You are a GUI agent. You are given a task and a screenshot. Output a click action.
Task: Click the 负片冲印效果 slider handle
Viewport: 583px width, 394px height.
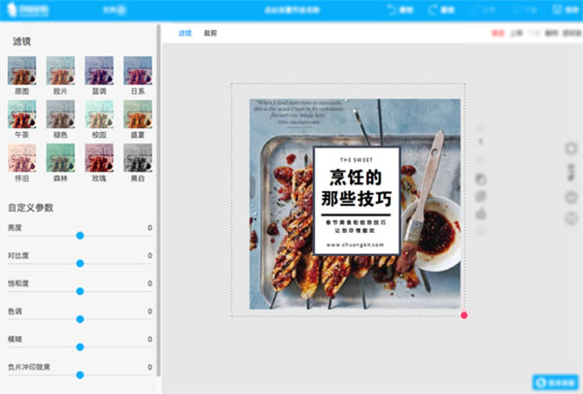(80, 375)
